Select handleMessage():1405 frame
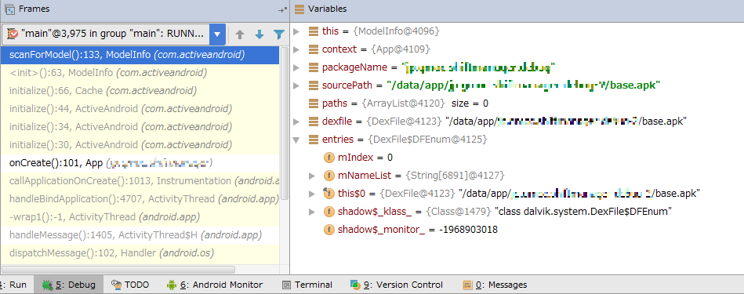 140,235
